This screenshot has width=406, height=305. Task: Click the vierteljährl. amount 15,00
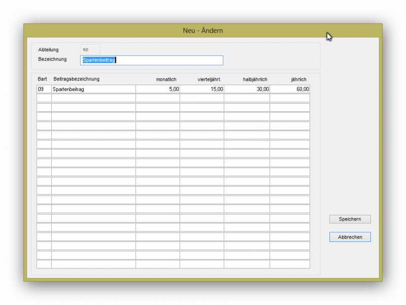pyautogui.click(x=201, y=89)
